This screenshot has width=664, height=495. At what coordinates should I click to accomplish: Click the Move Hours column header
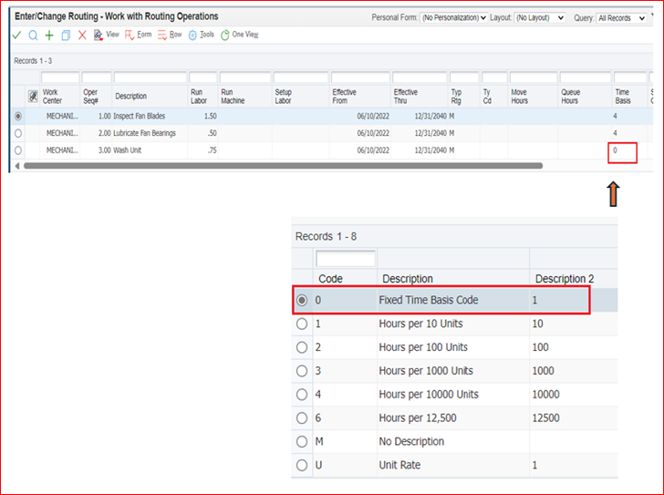pyautogui.click(x=519, y=97)
